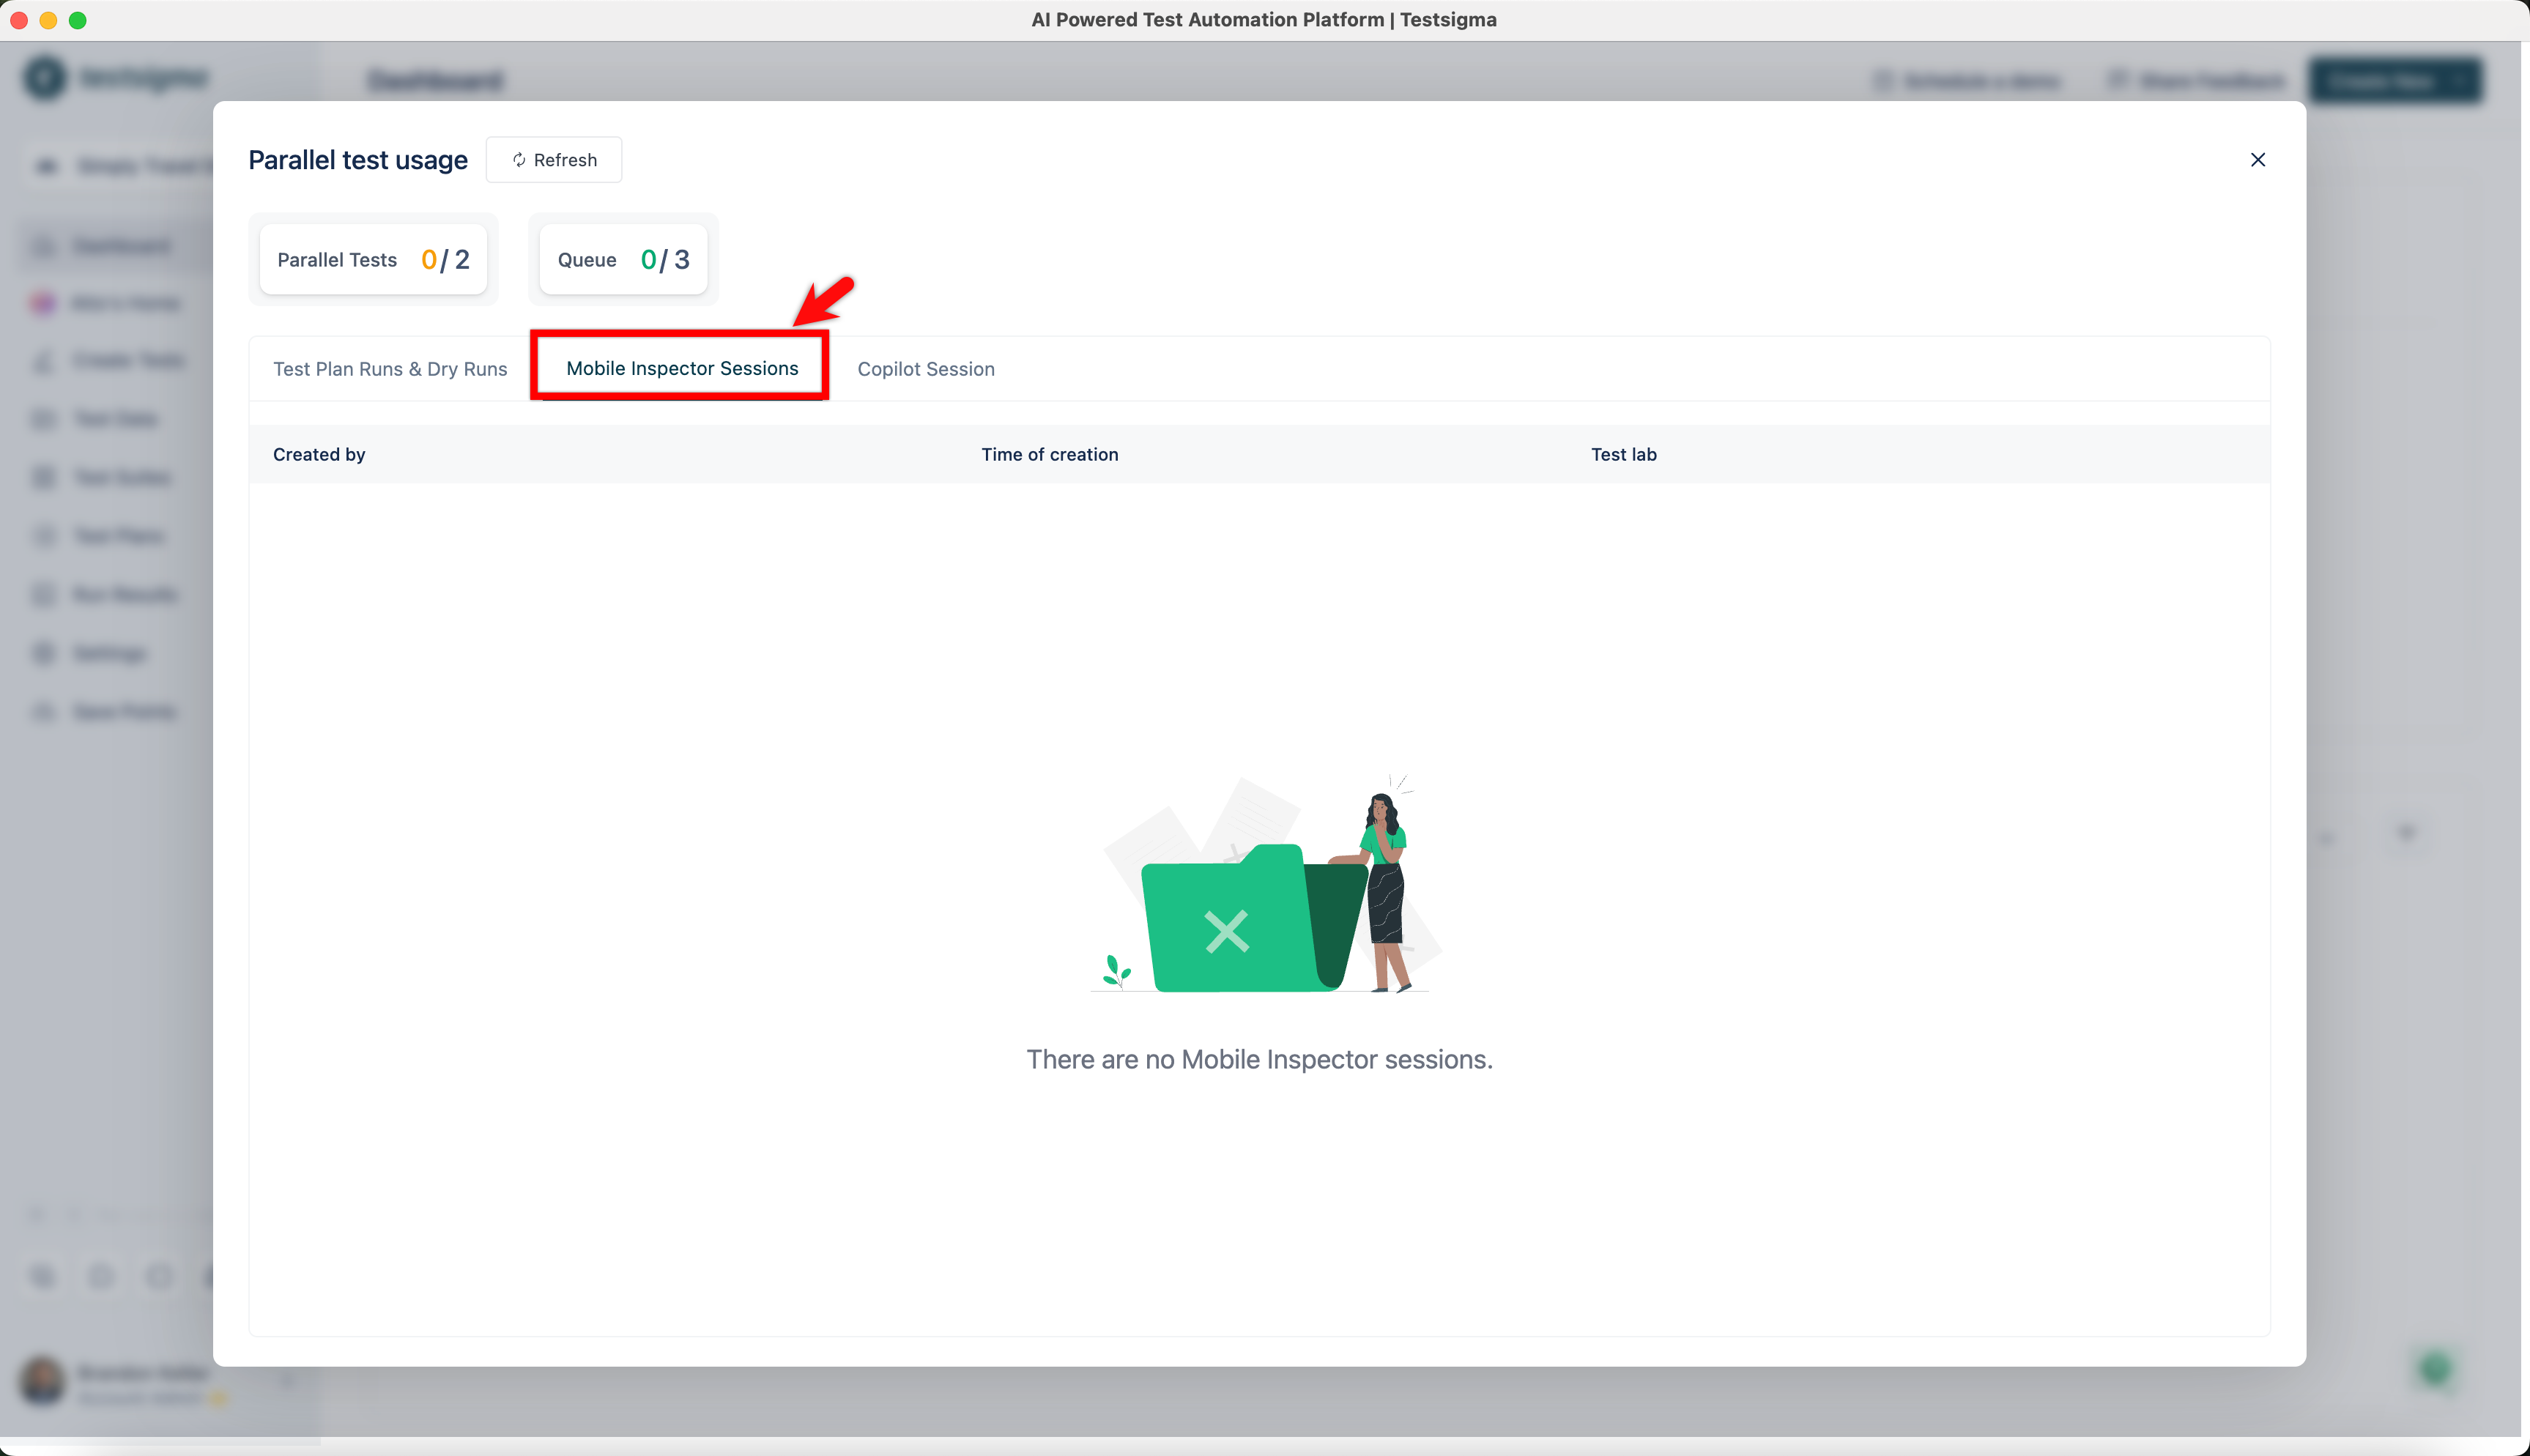Click the Run Results sidebar icon
2530x1456 pixels.
click(44, 594)
